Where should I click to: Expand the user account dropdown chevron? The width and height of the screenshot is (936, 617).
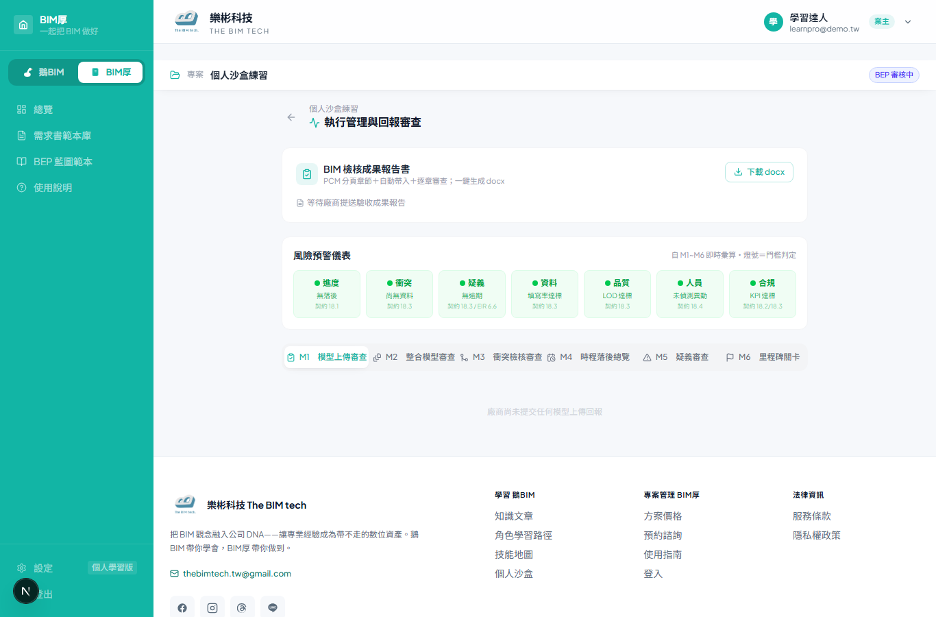(x=908, y=22)
